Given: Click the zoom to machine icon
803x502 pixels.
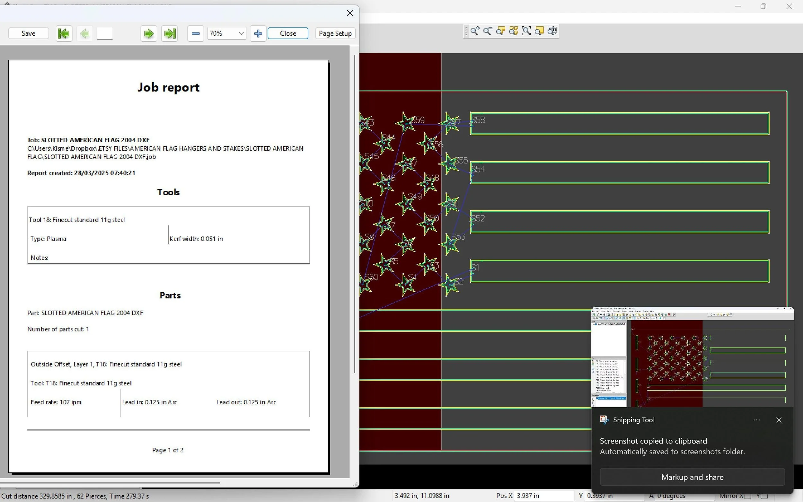Looking at the screenshot, I should pos(552,31).
